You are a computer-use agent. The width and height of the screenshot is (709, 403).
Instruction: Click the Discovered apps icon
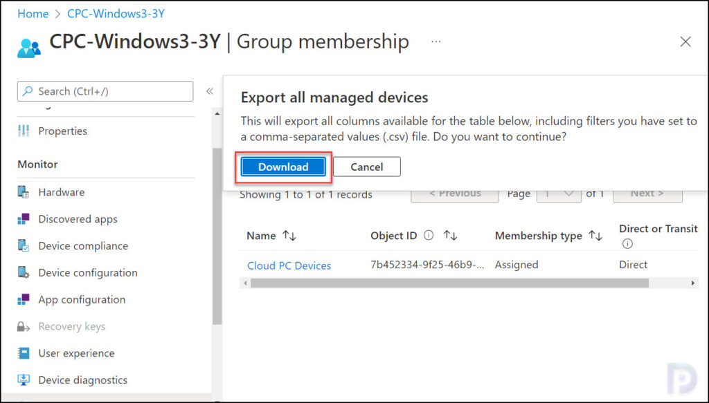click(24, 219)
